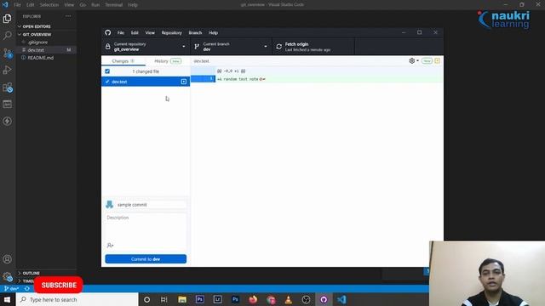Toggle the diff line selection gutter
545x306 pixels.
click(x=203, y=79)
